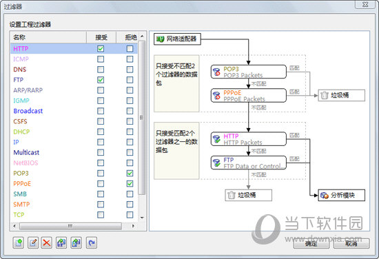This screenshot has width=379, height=259.
Task: Click the upper right trash bin icon
Action: (x=325, y=96)
